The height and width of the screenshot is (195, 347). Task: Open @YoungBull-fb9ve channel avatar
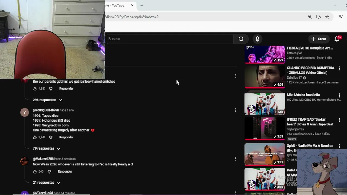pyautogui.click(x=25, y=112)
